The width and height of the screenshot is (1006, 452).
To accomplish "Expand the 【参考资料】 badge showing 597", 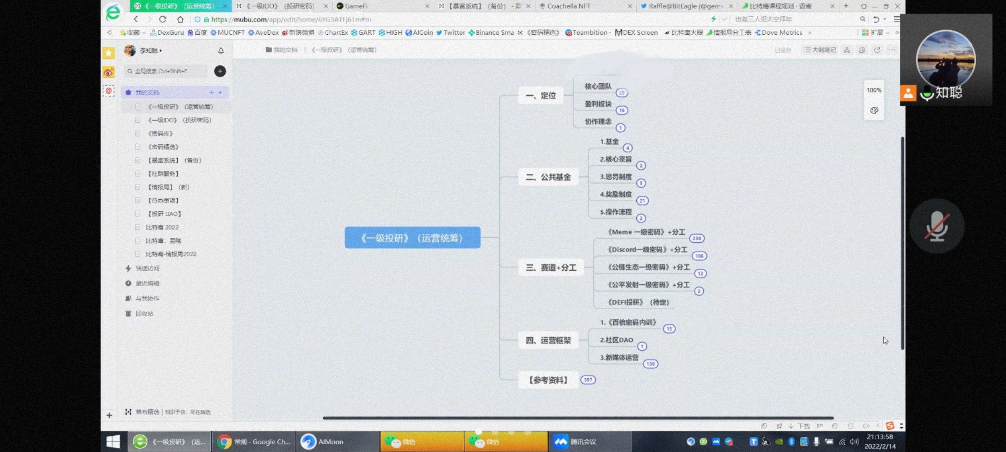I will [x=588, y=380].
